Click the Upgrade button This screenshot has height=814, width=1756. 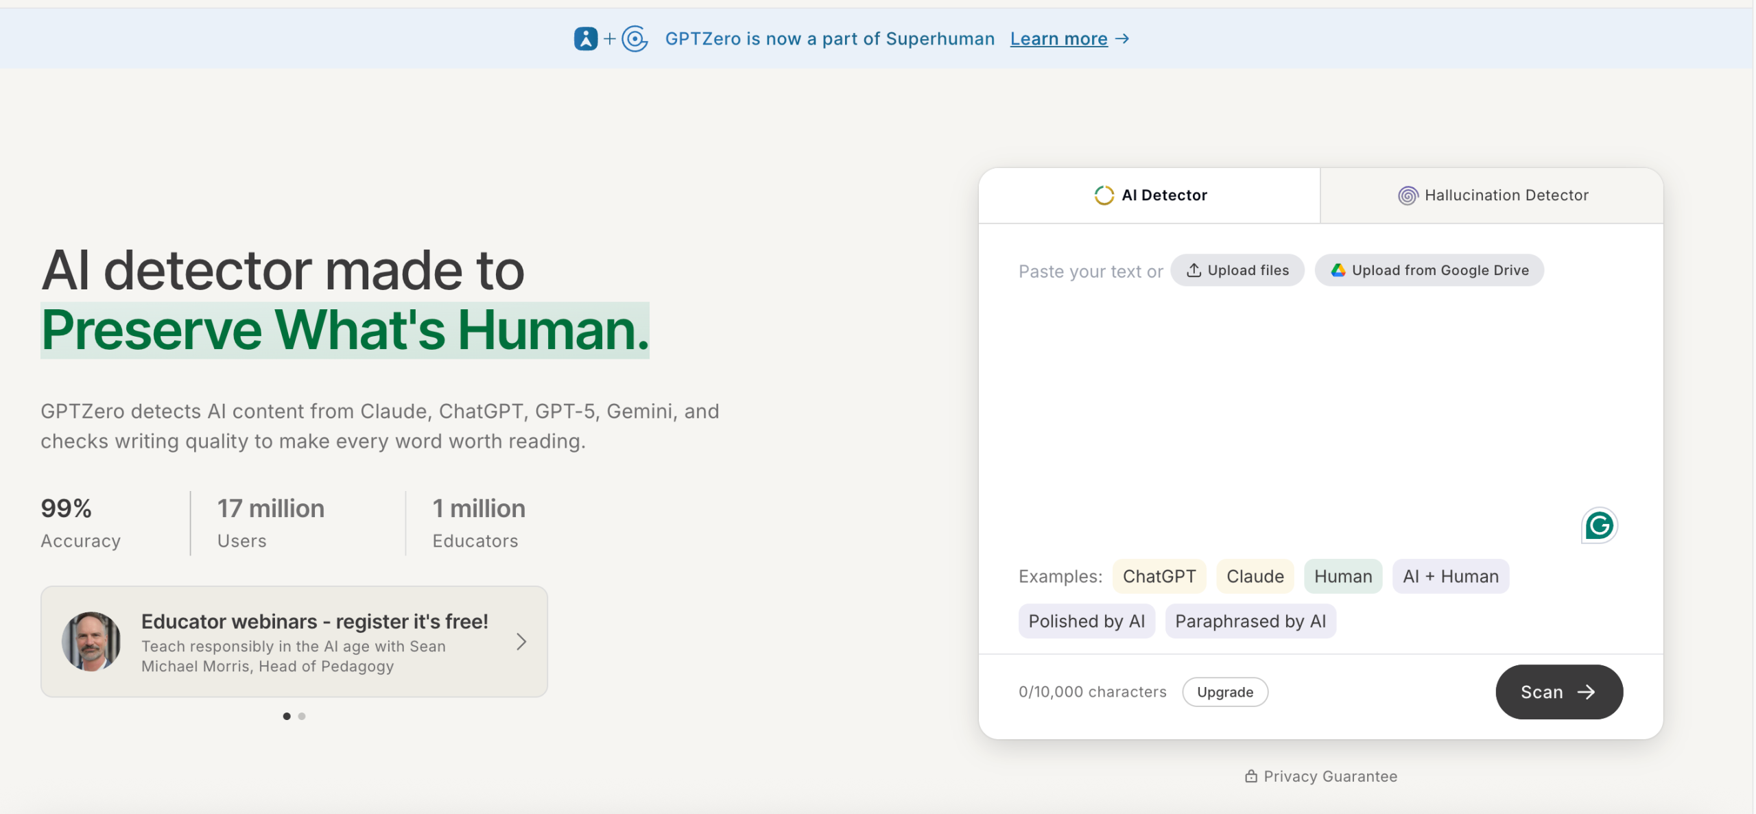click(x=1225, y=692)
